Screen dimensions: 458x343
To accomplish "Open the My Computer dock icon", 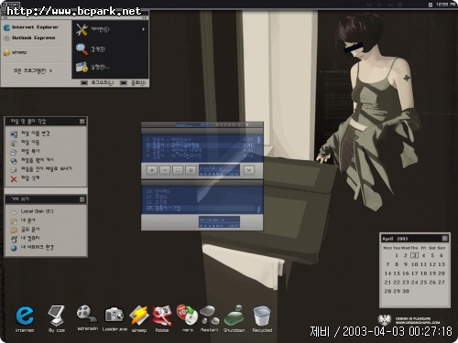I will click(x=57, y=316).
